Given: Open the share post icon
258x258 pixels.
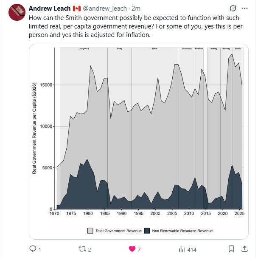Looking at the screenshot, I should [245, 249].
